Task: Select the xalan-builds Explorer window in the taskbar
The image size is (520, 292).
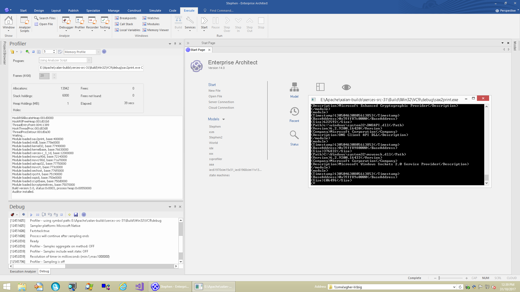Action: click(x=214, y=286)
